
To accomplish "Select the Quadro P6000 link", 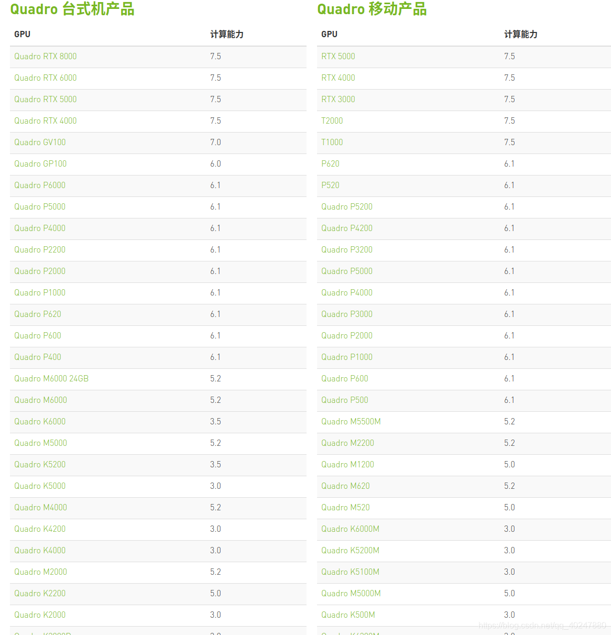I will (40, 185).
